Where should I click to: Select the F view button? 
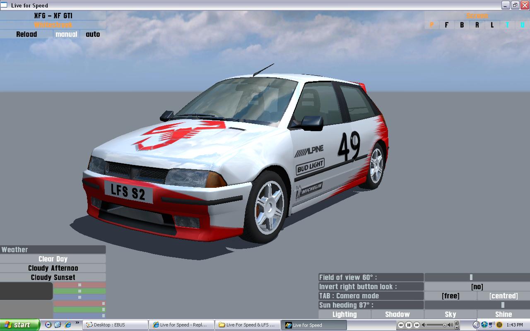tap(446, 25)
